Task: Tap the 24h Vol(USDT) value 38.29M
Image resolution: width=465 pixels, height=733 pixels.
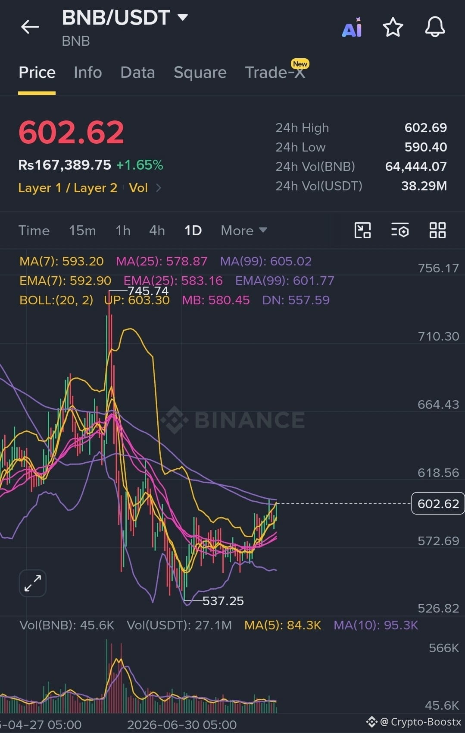Action: [x=424, y=186]
